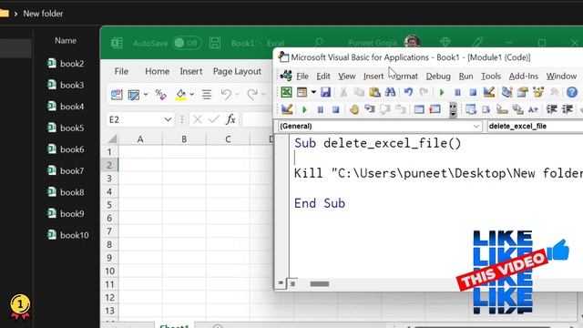Click the code window horizontal scrollbar thumb
This screenshot has width=583, height=328.
(320, 283)
